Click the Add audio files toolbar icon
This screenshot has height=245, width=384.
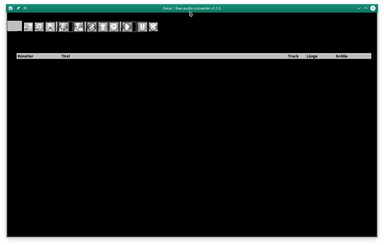click(x=28, y=27)
